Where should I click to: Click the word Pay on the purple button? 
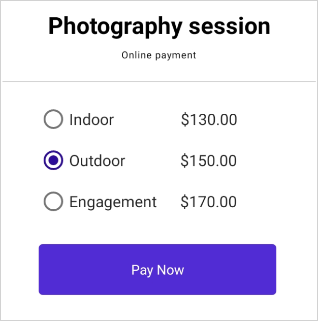pyautogui.click(x=142, y=270)
